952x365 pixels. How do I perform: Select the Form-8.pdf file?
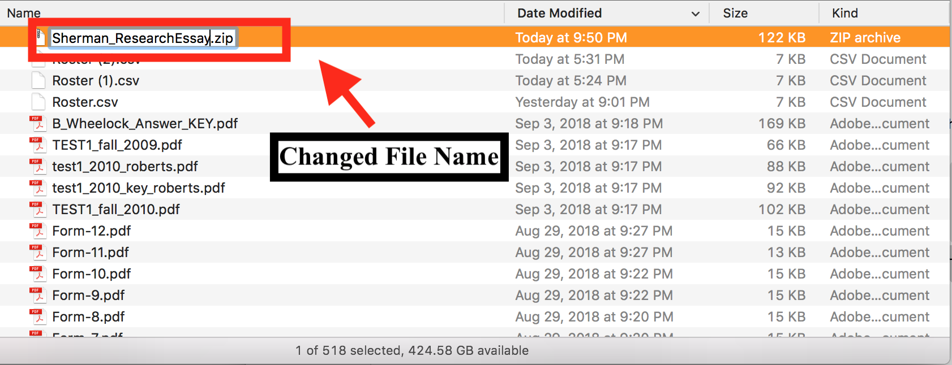(88, 317)
